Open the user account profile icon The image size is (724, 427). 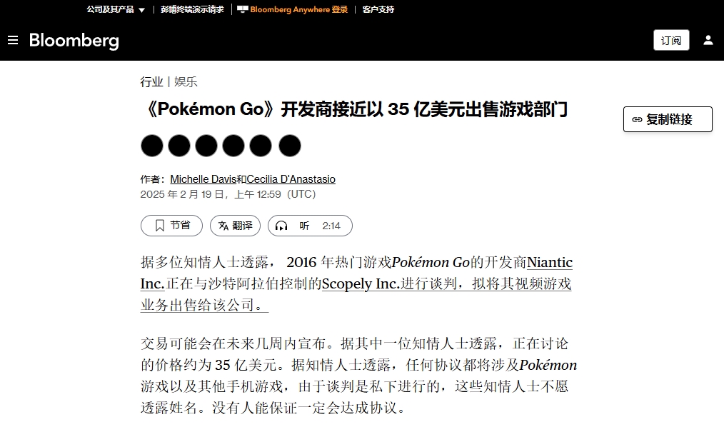(708, 40)
